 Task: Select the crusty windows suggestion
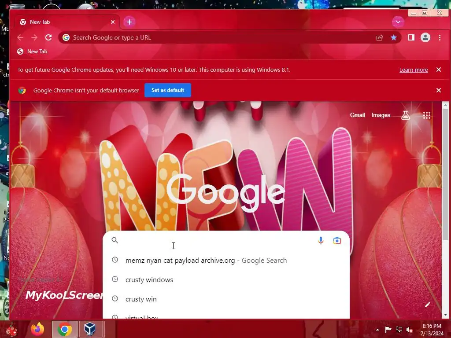(x=226, y=279)
